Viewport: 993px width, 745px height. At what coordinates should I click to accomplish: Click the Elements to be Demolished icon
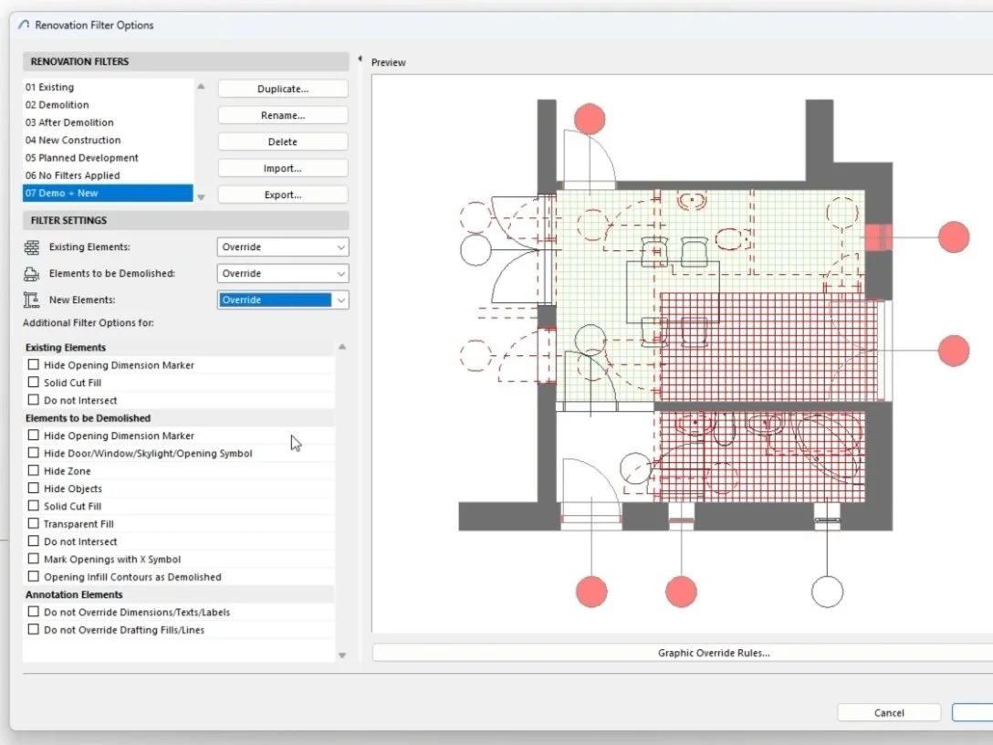tap(32, 274)
